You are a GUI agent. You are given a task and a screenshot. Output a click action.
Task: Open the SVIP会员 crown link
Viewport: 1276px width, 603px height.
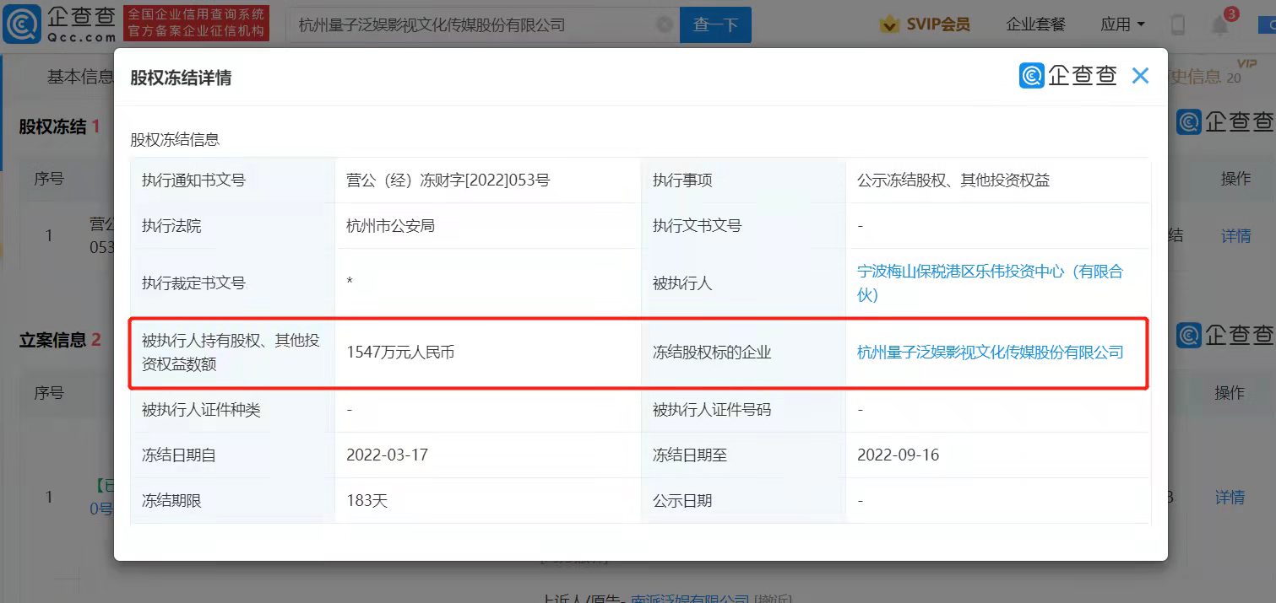coord(926,24)
